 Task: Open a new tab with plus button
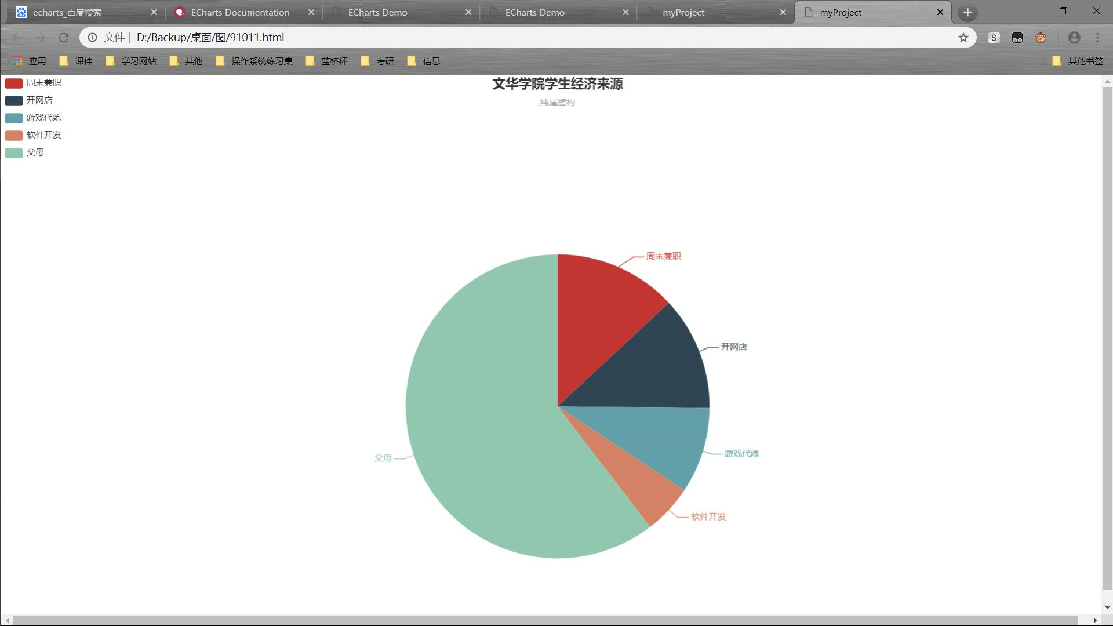(967, 12)
